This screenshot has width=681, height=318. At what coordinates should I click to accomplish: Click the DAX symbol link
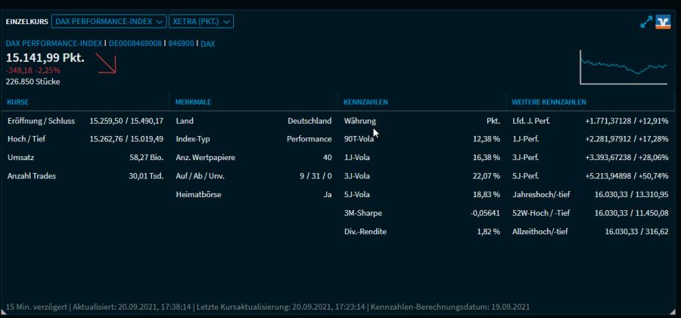[208, 44]
